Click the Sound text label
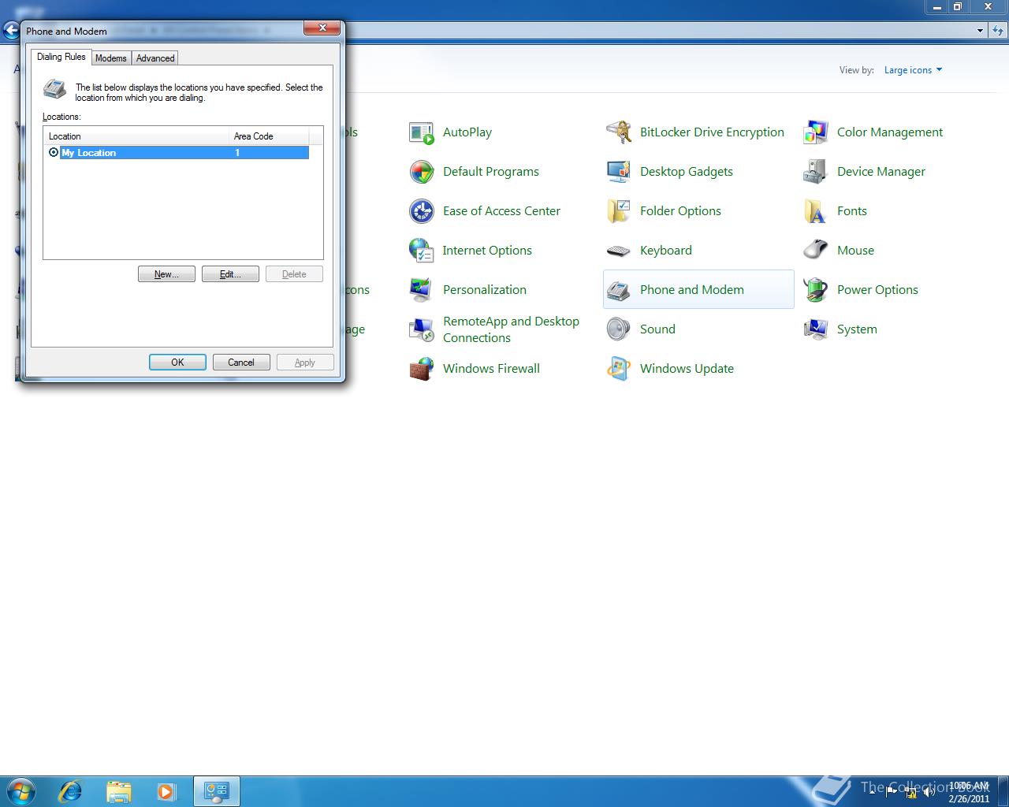 (657, 329)
